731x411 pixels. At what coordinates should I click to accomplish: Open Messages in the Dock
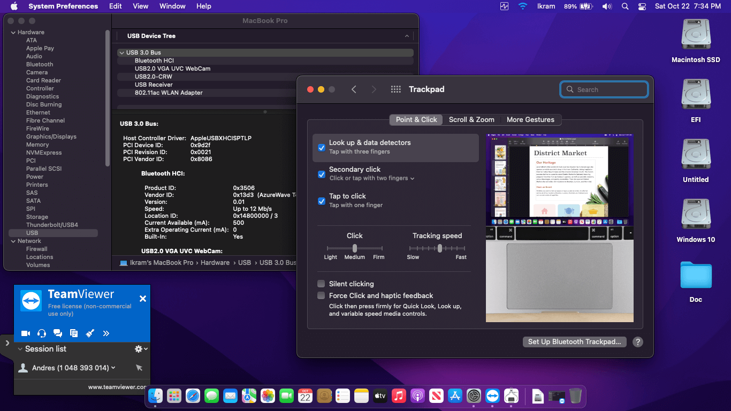[x=211, y=396]
